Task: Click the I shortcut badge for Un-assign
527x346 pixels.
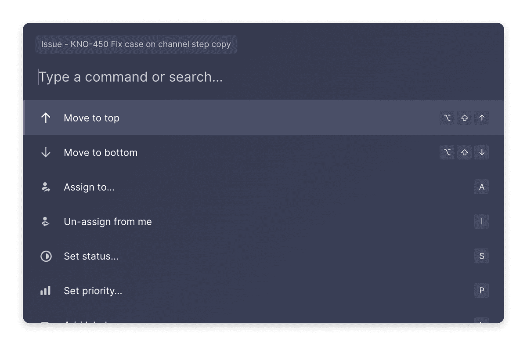Action: point(481,221)
